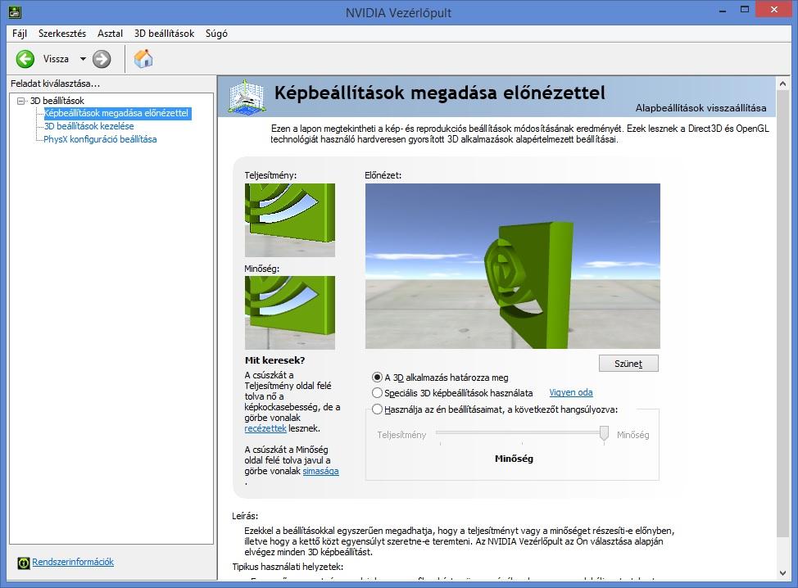The height and width of the screenshot is (588, 798).
Task: Click the NVIDIA app icon in title bar
Action: click(x=15, y=11)
